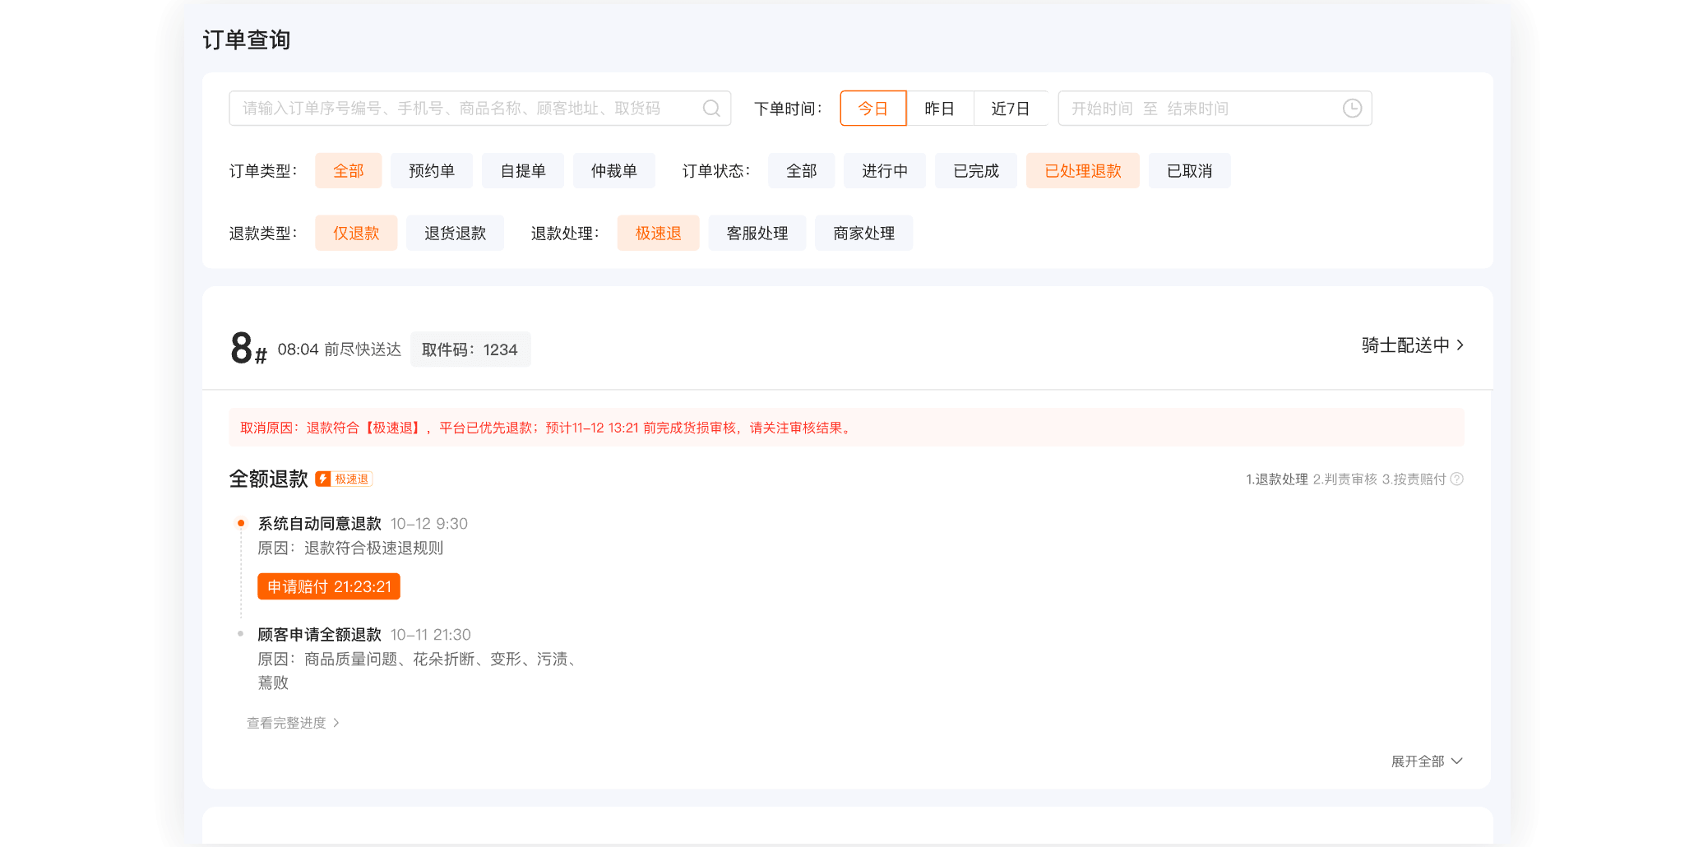Choose 退货退款 as refund type
Image resolution: width=1694 pixels, height=847 pixels.
[455, 233]
